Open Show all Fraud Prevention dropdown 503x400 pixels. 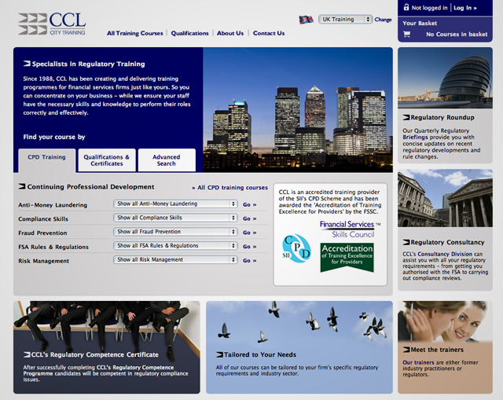(175, 232)
